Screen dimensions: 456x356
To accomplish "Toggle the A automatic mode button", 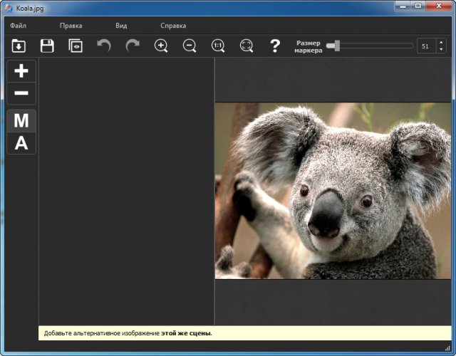I will point(21,143).
